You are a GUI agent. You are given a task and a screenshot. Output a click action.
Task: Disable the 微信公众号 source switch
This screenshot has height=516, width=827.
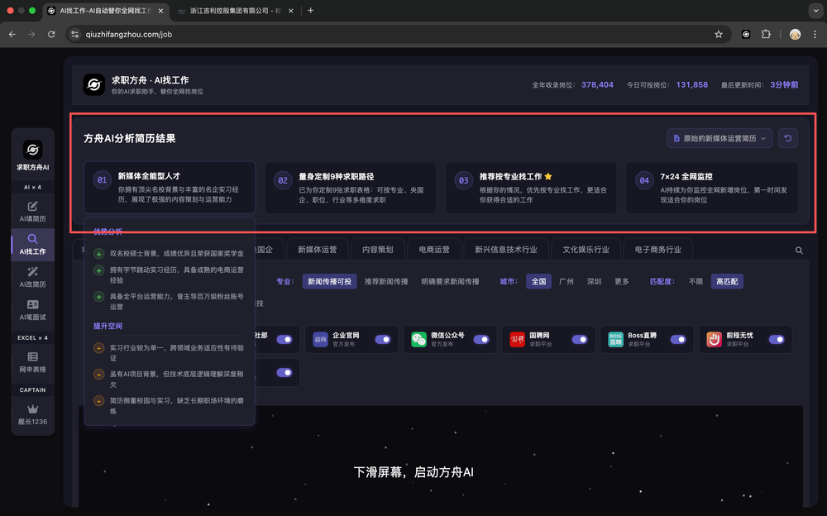pos(481,339)
